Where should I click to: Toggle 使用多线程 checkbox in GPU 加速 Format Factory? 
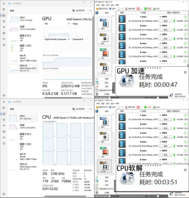tap(109, 98)
